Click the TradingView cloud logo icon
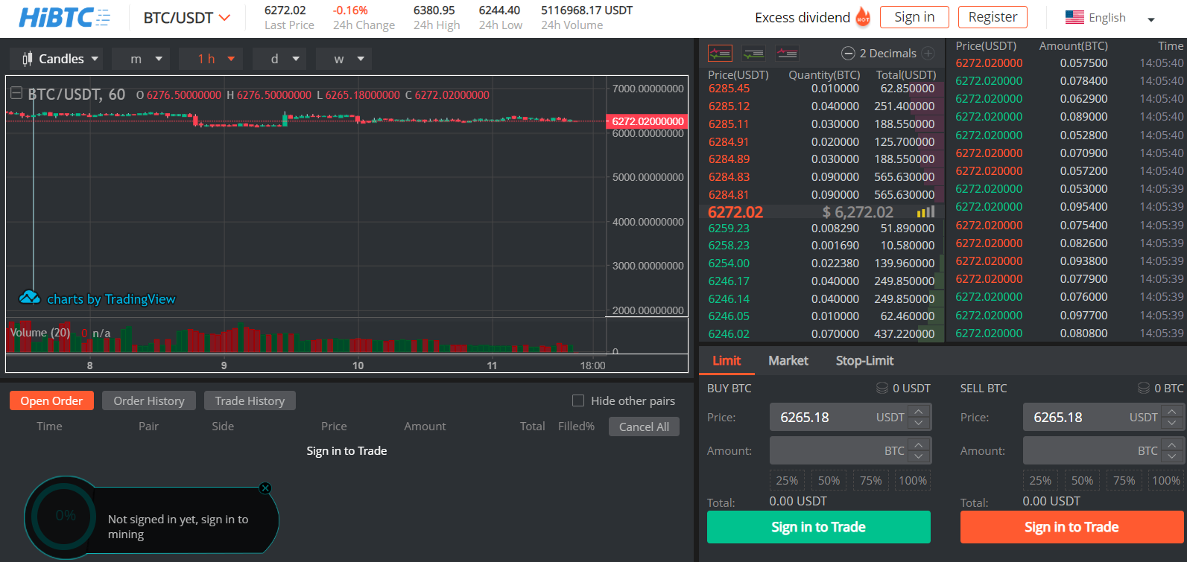 pyautogui.click(x=29, y=298)
